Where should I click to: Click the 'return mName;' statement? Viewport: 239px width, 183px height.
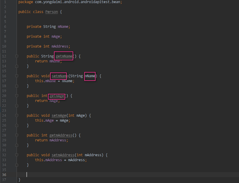48,61
